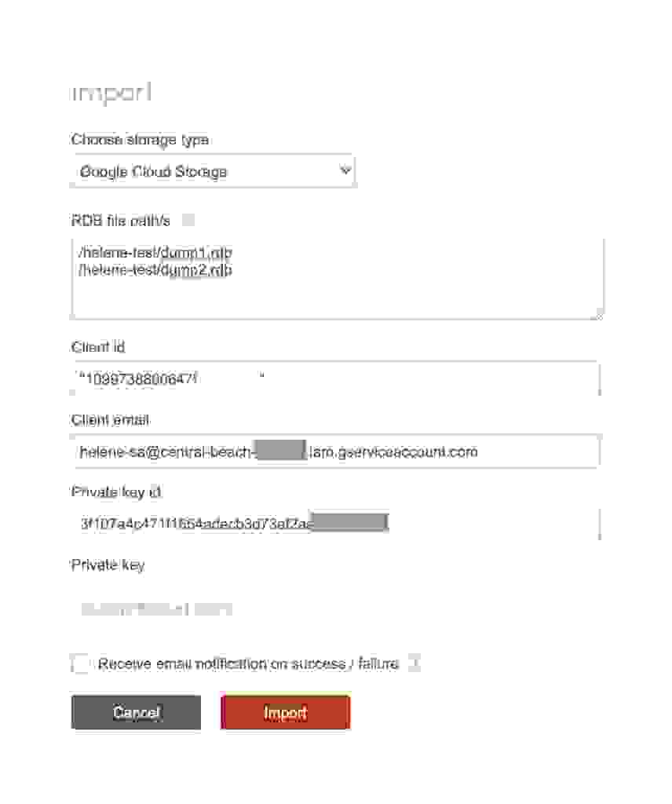Click the "RDB file path/s" label text

(120, 221)
